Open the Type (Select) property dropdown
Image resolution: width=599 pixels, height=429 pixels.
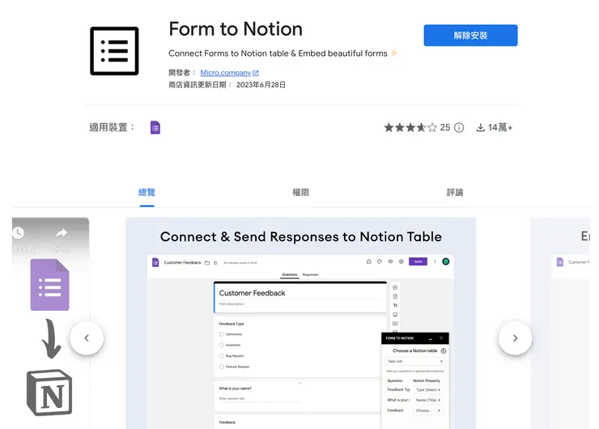point(428,390)
